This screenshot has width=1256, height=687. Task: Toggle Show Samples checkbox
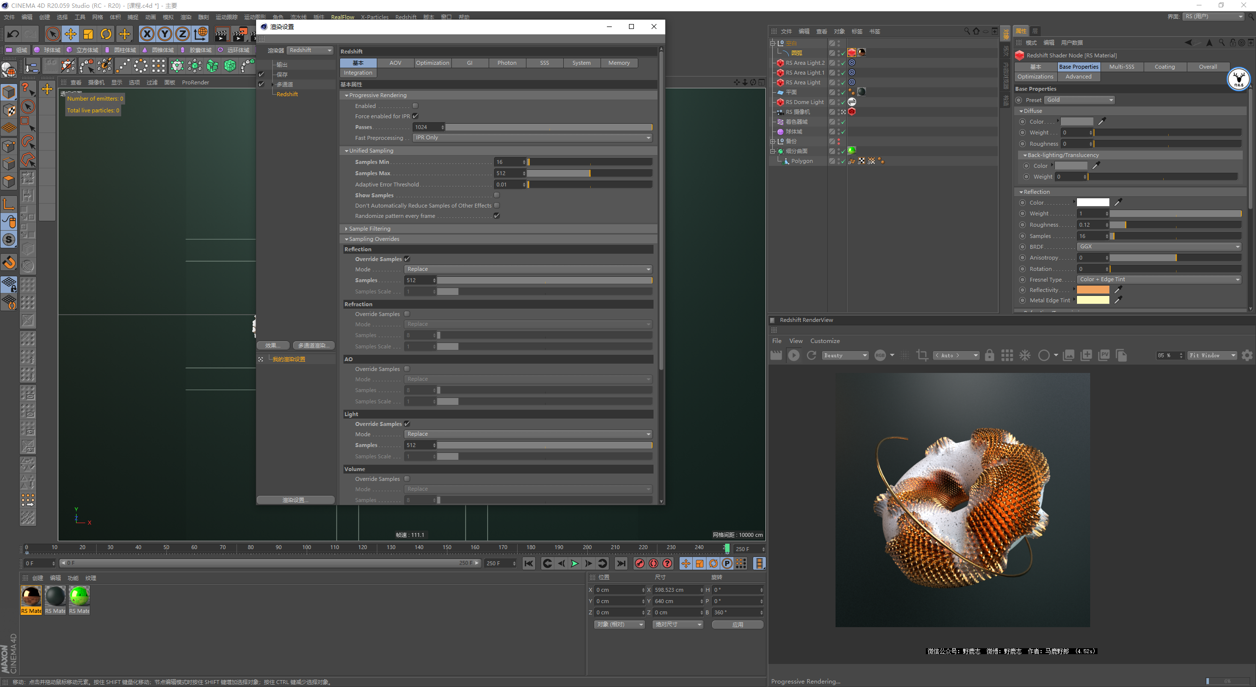497,195
